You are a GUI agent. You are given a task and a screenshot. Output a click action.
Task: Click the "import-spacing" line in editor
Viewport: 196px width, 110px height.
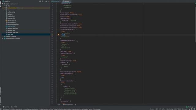tap(68, 61)
